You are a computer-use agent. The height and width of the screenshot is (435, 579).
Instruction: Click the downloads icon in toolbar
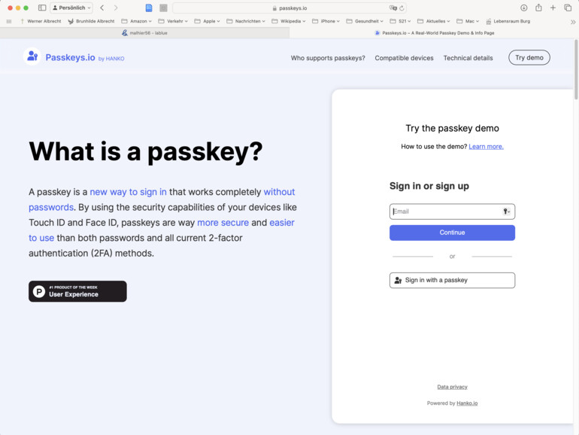click(523, 8)
